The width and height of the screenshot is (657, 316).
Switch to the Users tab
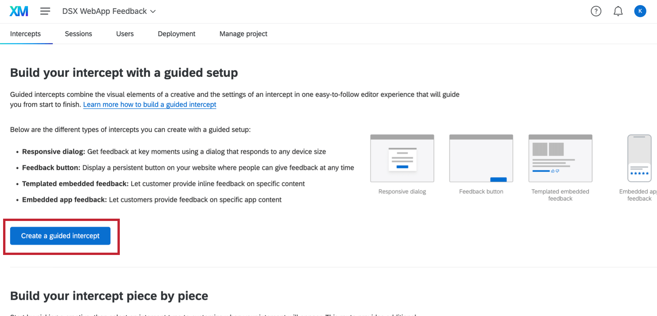tap(124, 34)
